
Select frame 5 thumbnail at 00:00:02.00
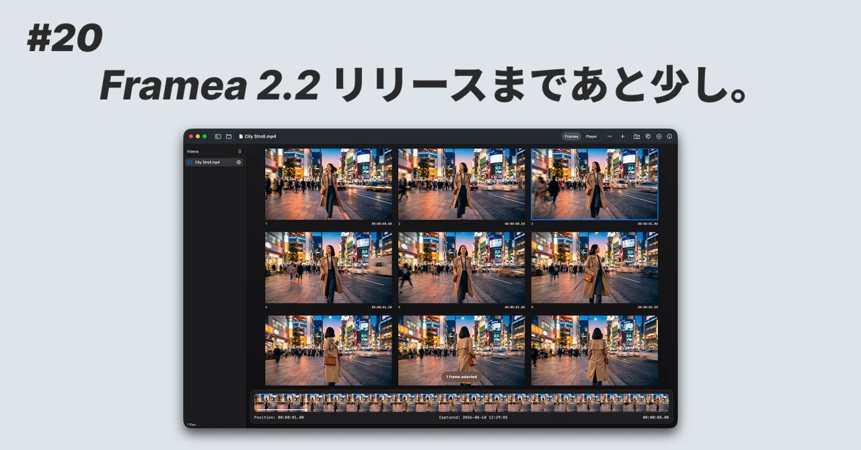pyautogui.click(x=461, y=268)
